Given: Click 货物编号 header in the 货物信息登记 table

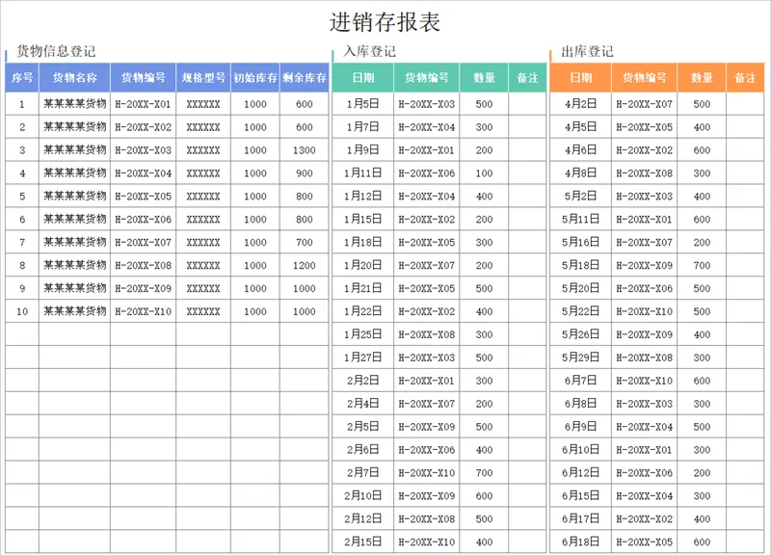Looking at the screenshot, I should point(143,78).
